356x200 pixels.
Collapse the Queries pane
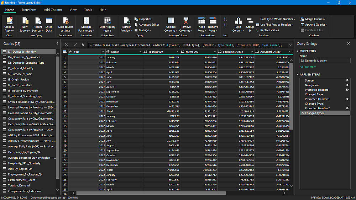point(58,43)
